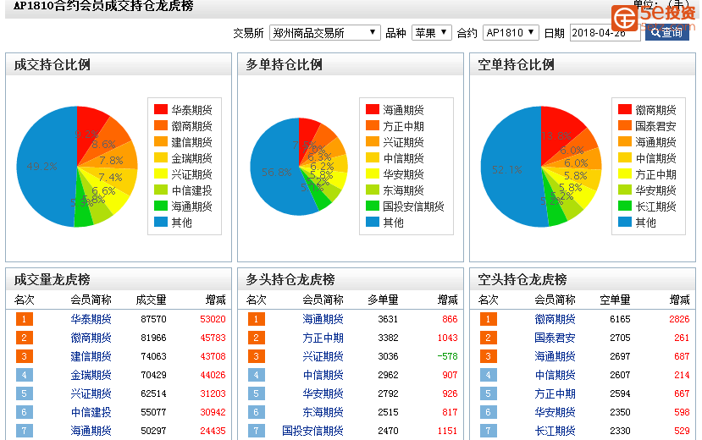Image resolution: width=702 pixels, height=440 pixels.
Task: Open 华安期货 link in 多头持仓龙虎榜
Action: tap(323, 393)
